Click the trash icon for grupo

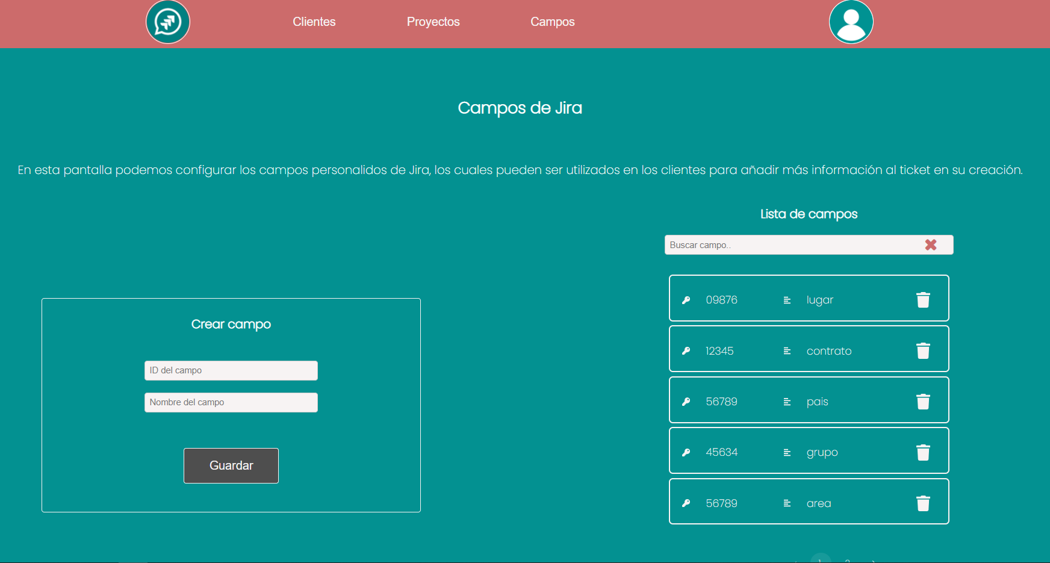click(924, 451)
